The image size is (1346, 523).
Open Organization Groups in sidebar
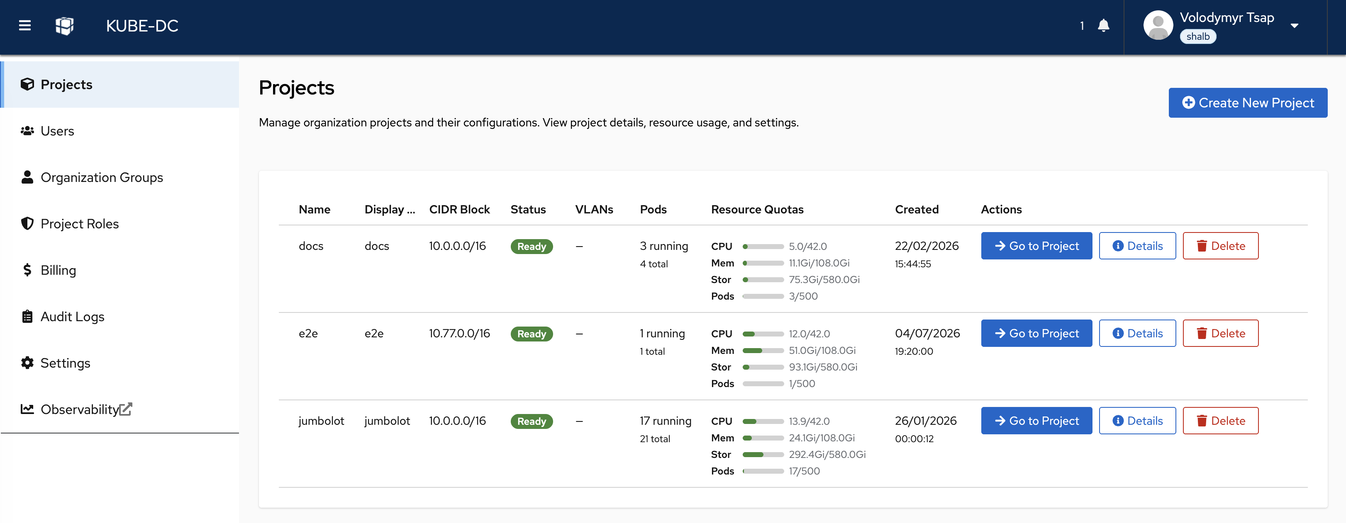(120, 177)
